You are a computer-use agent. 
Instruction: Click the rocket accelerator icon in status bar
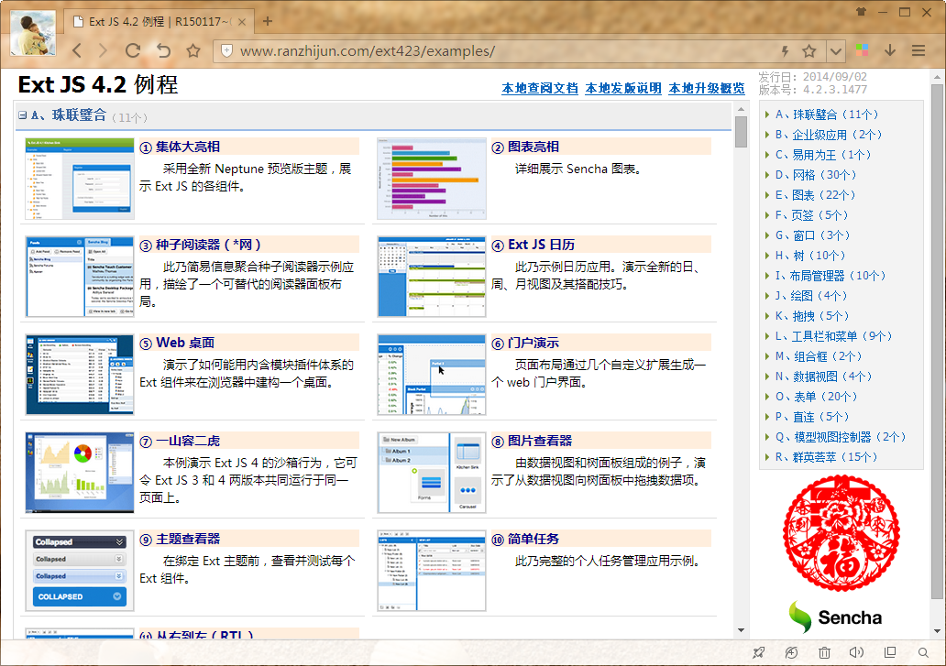[x=758, y=652]
